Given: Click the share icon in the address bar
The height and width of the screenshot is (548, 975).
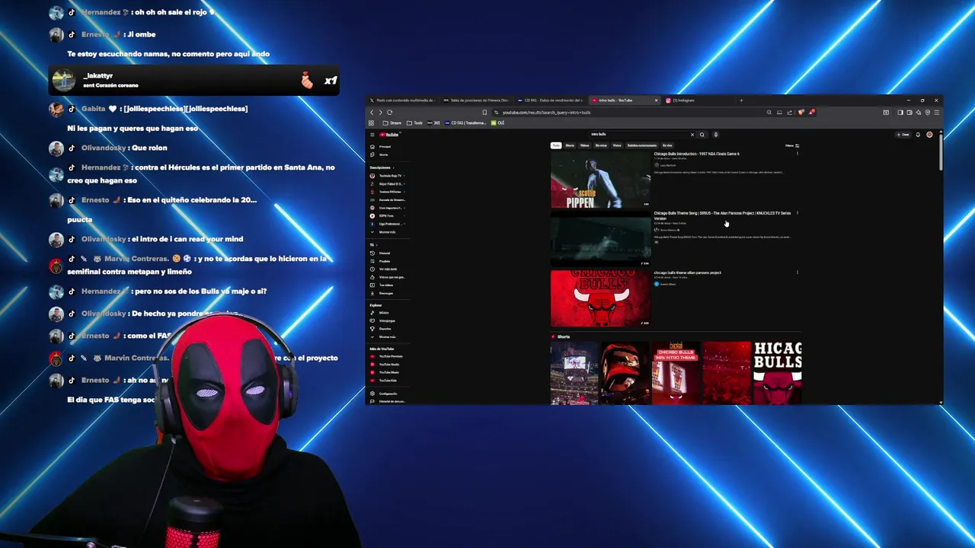Looking at the screenshot, I should pos(789,113).
